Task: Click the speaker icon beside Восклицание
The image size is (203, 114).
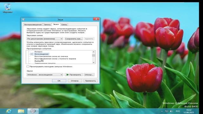Action: point(32,54)
